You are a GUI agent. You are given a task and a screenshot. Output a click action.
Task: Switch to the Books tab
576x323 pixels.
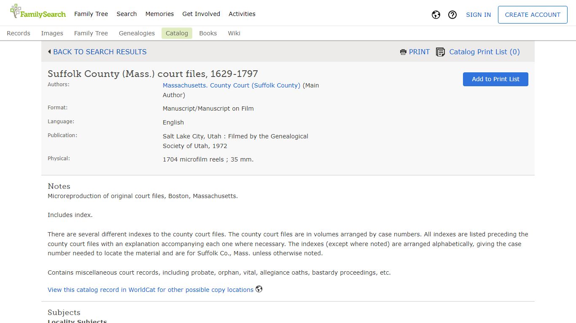208,33
